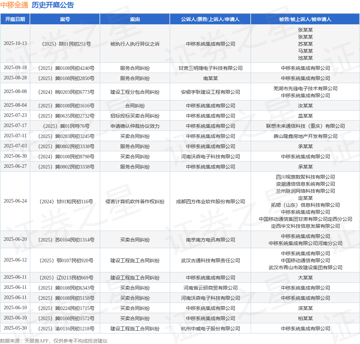
Task: Click the 历史开庭公告 heading
Action: tap(53, 5)
